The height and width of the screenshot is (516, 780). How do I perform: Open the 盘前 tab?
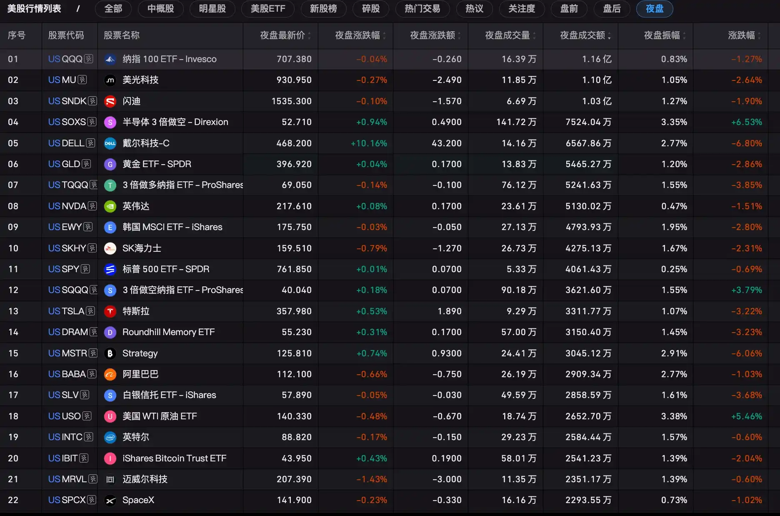click(569, 9)
